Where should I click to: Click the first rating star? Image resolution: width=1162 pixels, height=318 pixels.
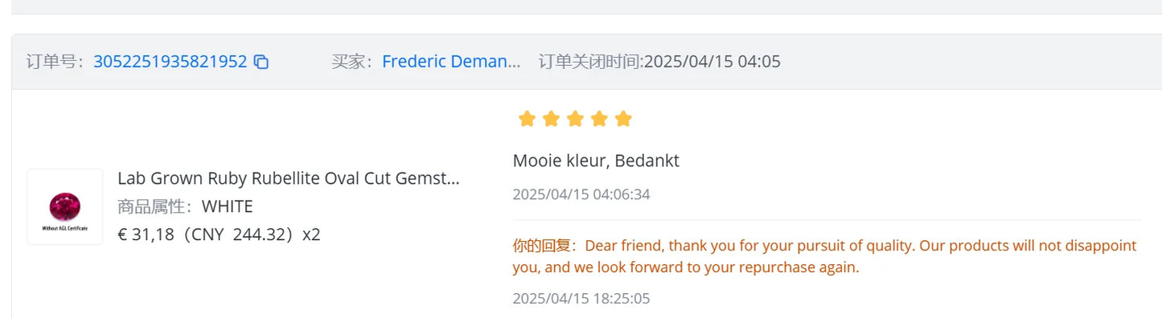coord(527,120)
